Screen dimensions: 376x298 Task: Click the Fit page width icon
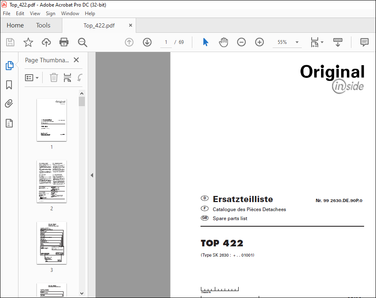pyautogui.click(x=314, y=42)
